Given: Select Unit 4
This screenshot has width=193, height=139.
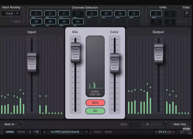Looking at the screenshot, I should point(170,21).
